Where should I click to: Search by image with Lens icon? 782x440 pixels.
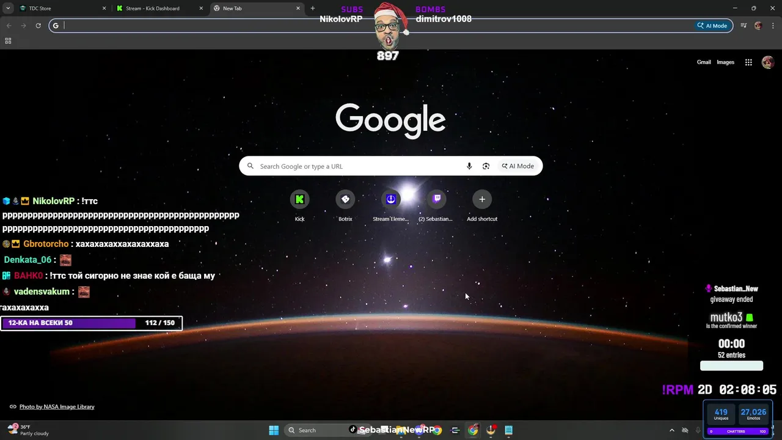coord(486,166)
